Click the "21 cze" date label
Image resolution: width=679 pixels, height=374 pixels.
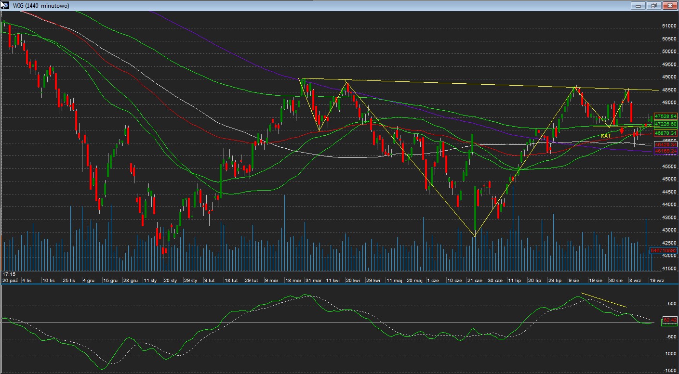coord(474,280)
